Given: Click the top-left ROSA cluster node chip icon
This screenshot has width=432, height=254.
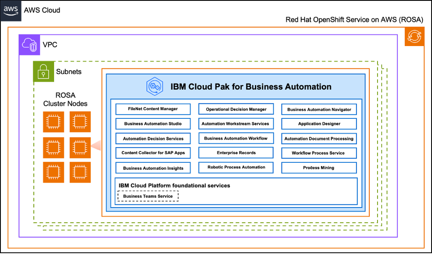Looking at the screenshot, I should coord(54,122).
